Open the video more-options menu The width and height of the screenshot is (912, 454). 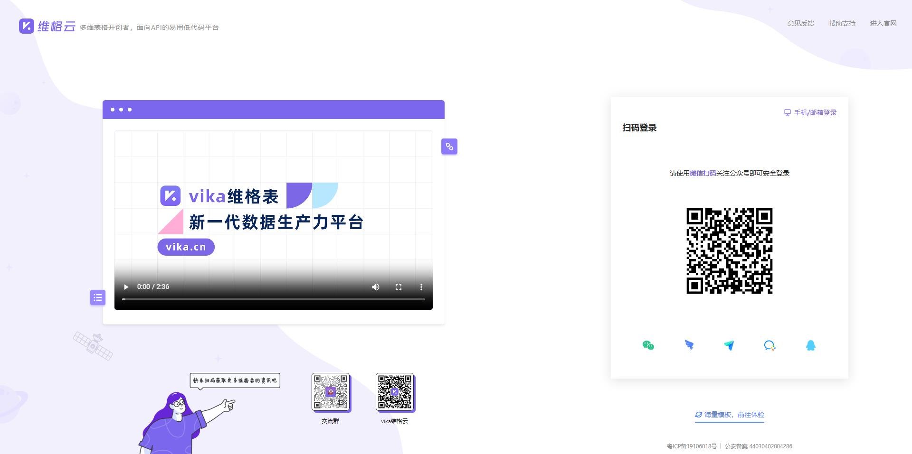click(421, 287)
